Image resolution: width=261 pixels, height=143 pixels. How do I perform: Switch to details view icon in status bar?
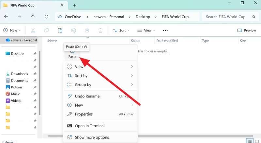click(x=250, y=141)
